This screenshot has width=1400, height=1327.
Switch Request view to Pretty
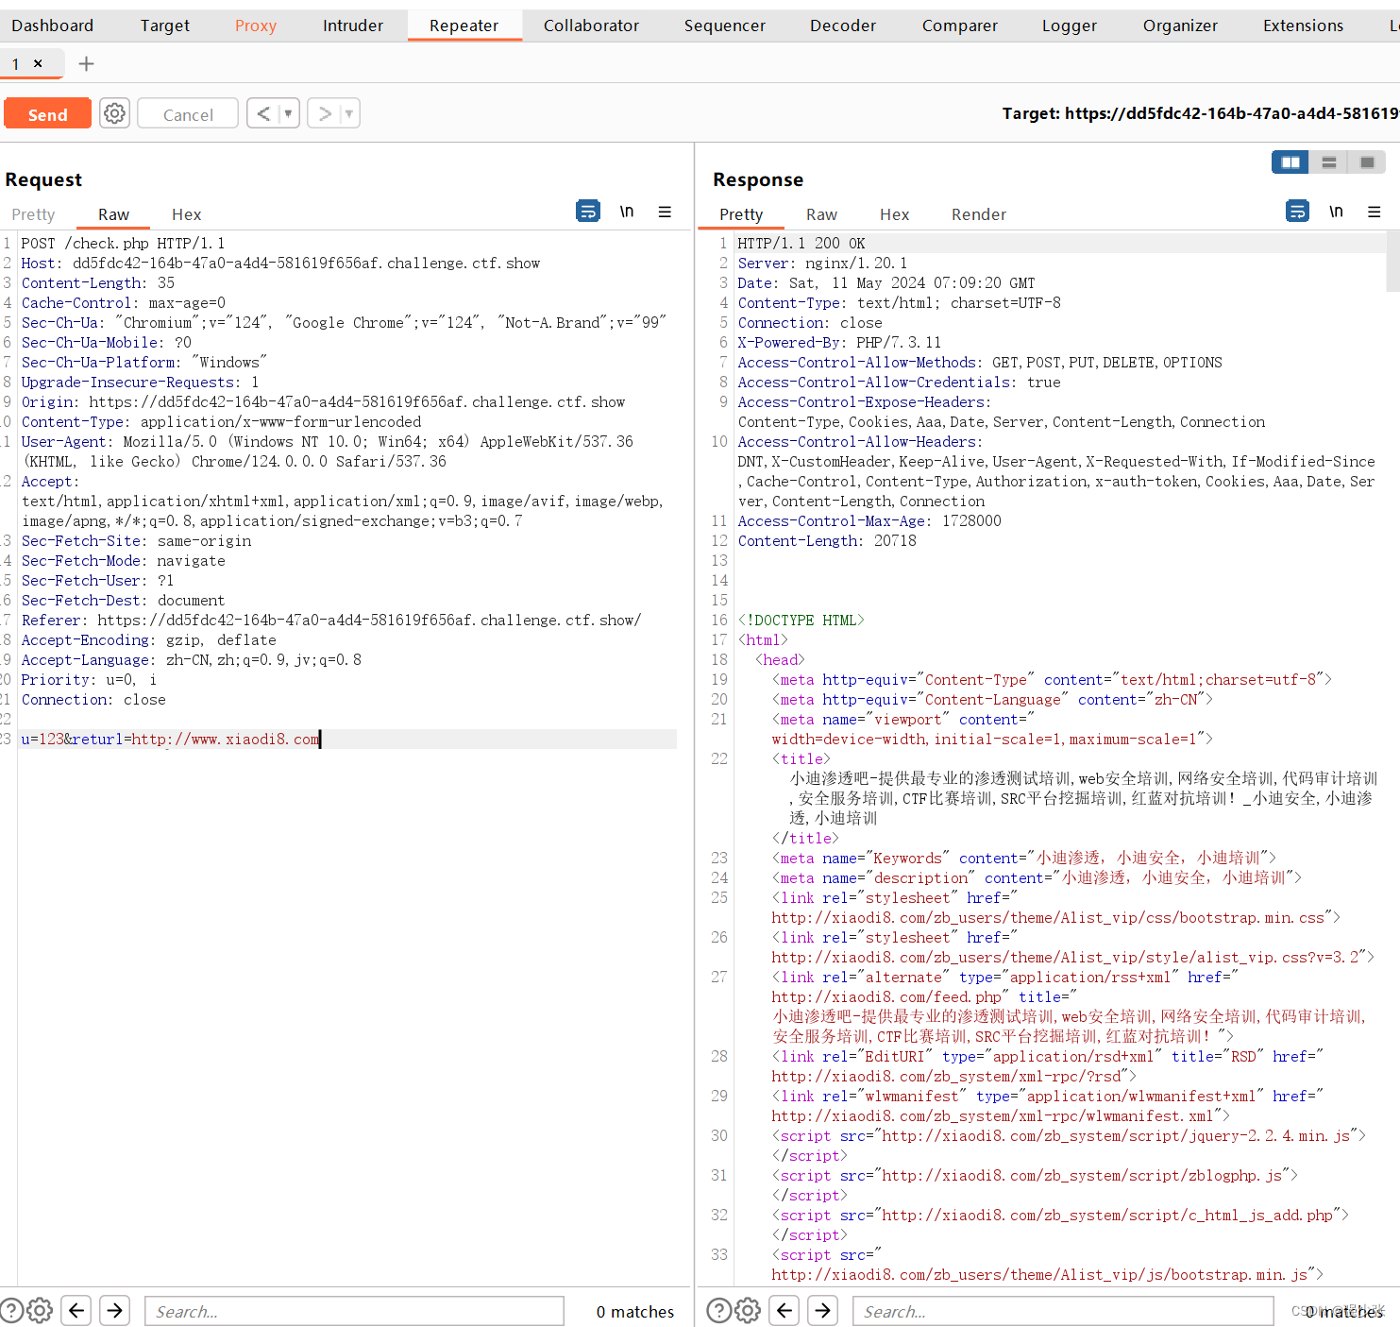coord(33,214)
